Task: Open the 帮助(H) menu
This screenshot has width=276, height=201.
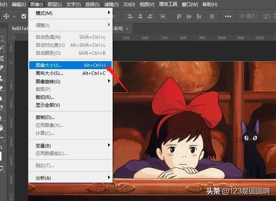Action: (210, 4)
